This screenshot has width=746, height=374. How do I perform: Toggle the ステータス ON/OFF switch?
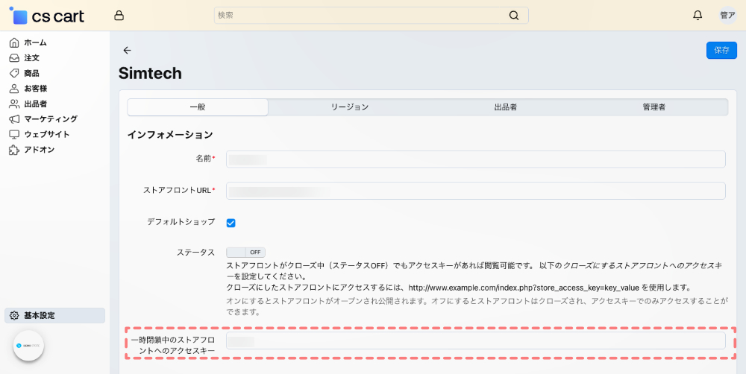coord(245,253)
